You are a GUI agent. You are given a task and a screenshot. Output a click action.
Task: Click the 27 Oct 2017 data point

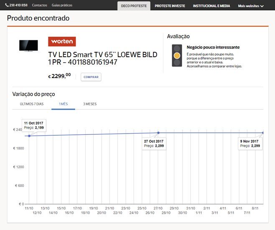(x=158, y=133)
